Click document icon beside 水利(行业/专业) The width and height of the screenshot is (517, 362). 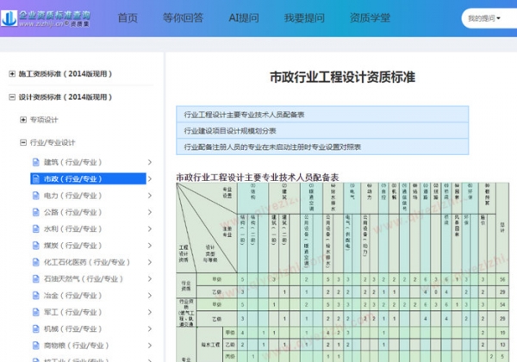click(x=35, y=228)
